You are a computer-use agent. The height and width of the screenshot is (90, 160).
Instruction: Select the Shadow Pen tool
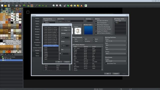[x=49, y=5]
